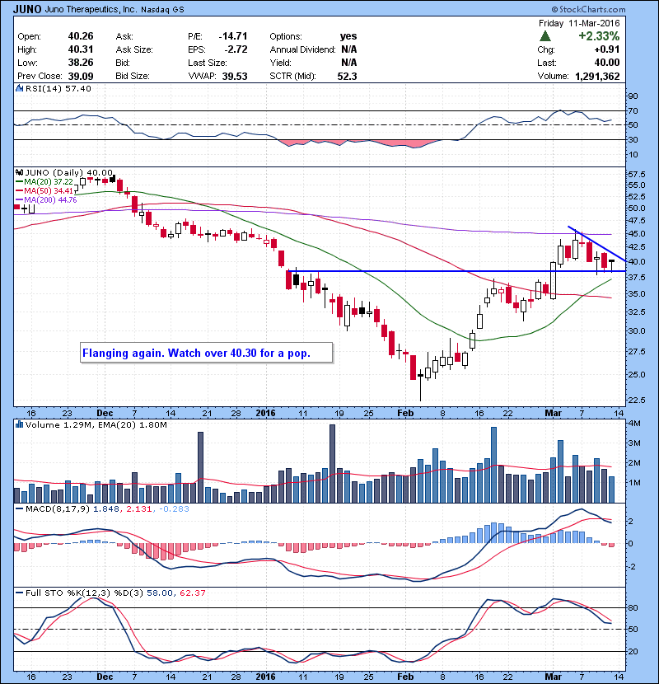Click the +2.33% percent change value

599,35
